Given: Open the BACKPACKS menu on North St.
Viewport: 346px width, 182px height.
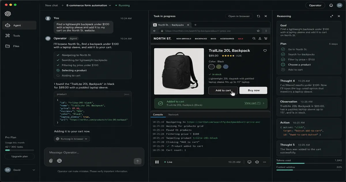Looking at the screenshot, I should 201,38.
